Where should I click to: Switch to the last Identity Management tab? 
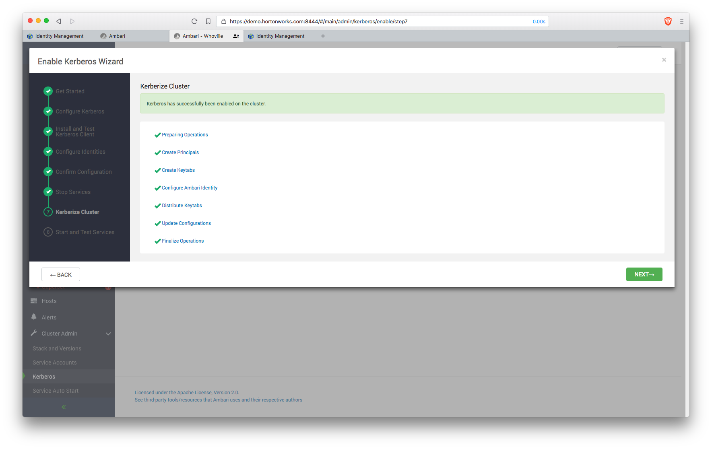point(280,36)
